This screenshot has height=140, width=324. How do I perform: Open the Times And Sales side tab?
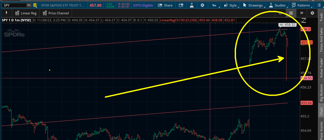tap(321, 39)
